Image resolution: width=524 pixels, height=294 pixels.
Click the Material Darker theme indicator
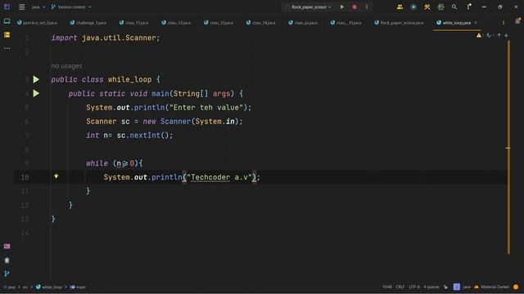coord(491,287)
